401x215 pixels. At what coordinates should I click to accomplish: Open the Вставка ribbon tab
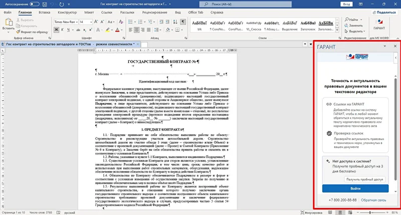44,11
